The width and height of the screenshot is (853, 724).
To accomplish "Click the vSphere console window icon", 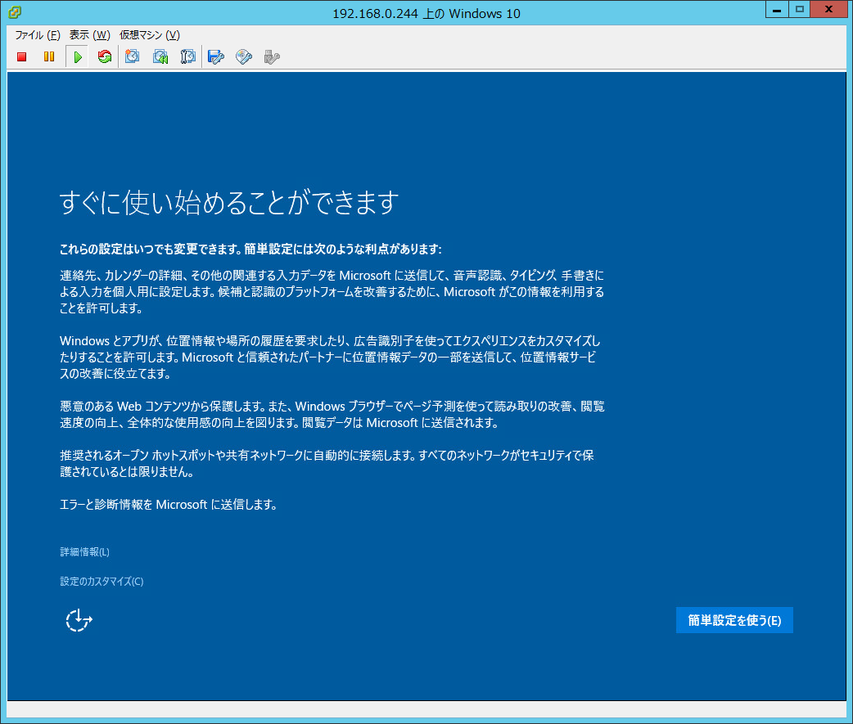I will click(x=15, y=11).
